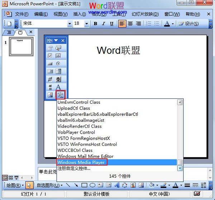The height and width of the screenshot is (200, 215).
Task: Click the New document icon
Action: click(x=9, y=24)
